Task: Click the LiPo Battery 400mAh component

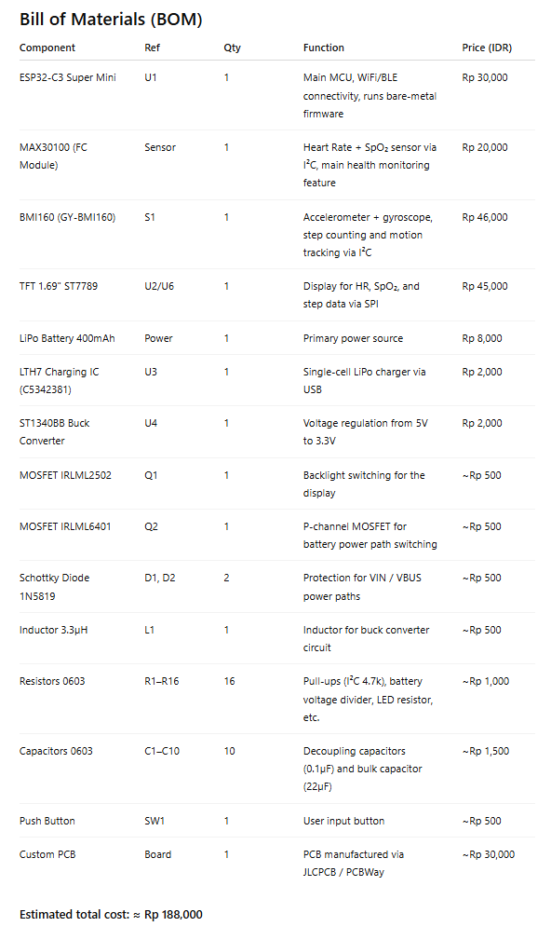Action: pyautogui.click(x=67, y=338)
